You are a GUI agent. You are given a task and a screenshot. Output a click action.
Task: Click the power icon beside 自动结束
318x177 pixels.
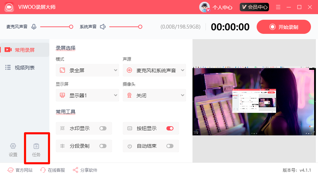[x=130, y=146]
